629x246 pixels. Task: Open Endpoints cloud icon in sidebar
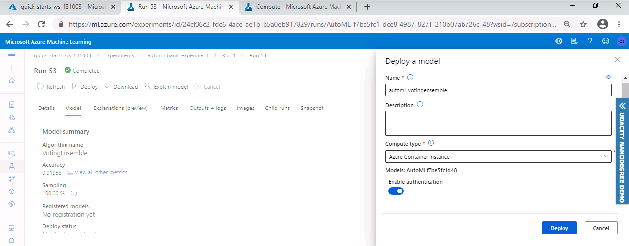pyautogui.click(x=12, y=204)
